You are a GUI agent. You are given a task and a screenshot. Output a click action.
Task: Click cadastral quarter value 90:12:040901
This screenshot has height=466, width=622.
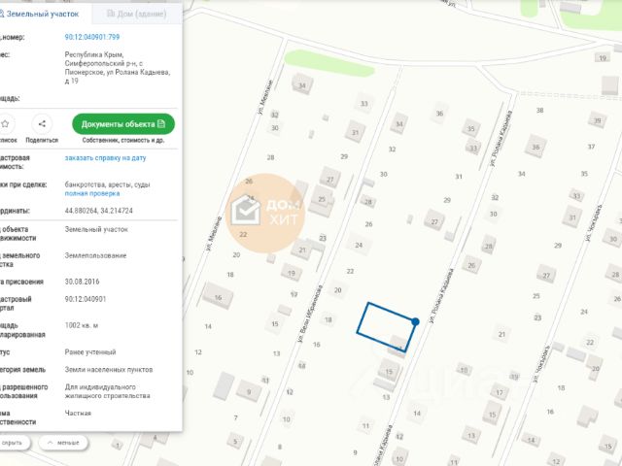[86, 299]
